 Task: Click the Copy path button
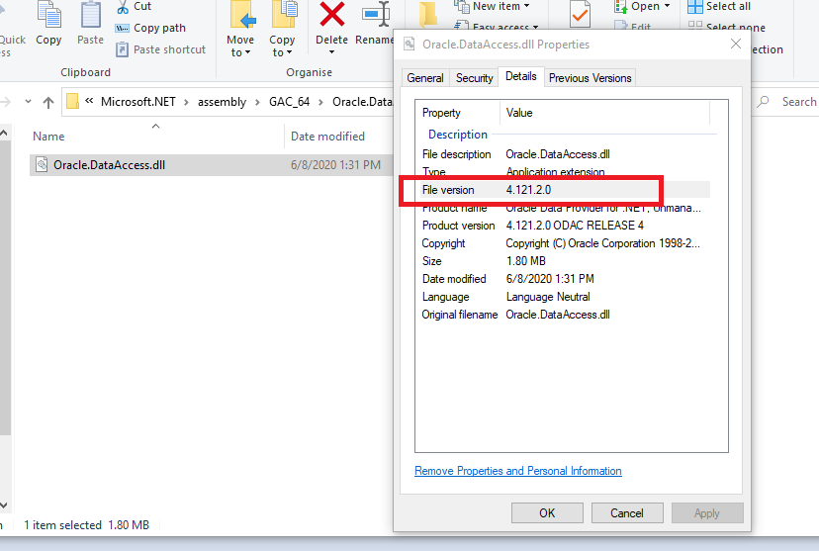(x=150, y=28)
